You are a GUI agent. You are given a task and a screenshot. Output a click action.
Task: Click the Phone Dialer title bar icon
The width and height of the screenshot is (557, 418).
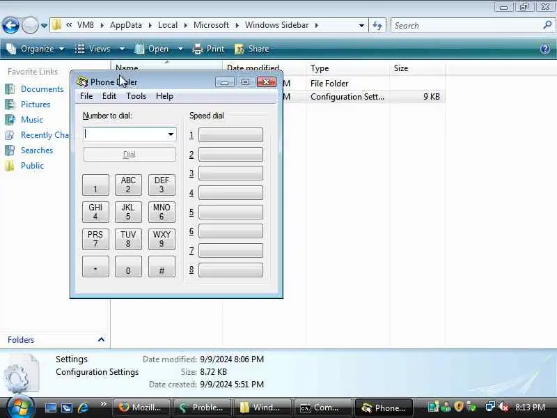point(82,82)
